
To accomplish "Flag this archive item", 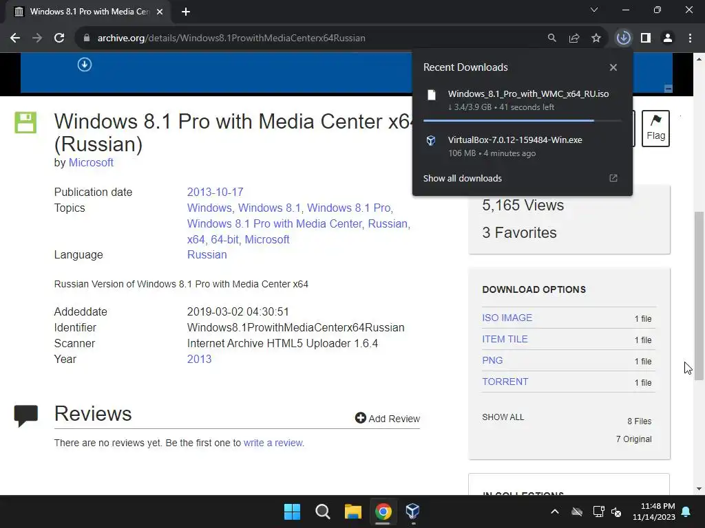I will point(655,129).
